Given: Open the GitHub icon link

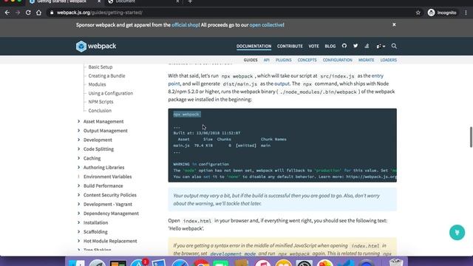Looking at the screenshot, I should point(344,46).
